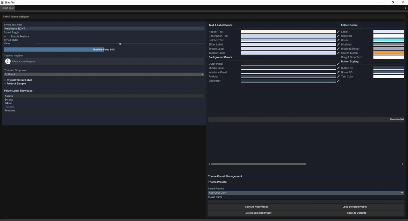Open folder Label color swatch
This screenshot has width=408, height=221.
[x=389, y=32]
